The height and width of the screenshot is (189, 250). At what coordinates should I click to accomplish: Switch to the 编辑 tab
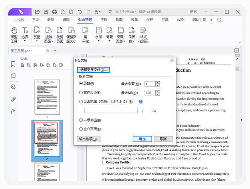coord(66,19)
